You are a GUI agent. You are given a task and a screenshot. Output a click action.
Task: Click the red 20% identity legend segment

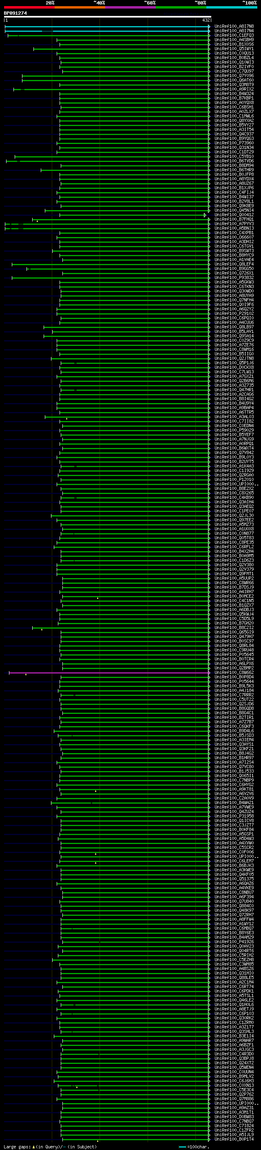pyautogui.click(x=29, y=7)
